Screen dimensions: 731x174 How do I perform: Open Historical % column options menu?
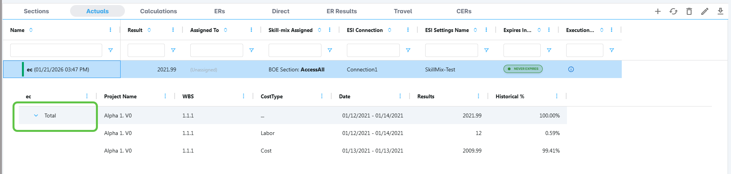[557, 96]
